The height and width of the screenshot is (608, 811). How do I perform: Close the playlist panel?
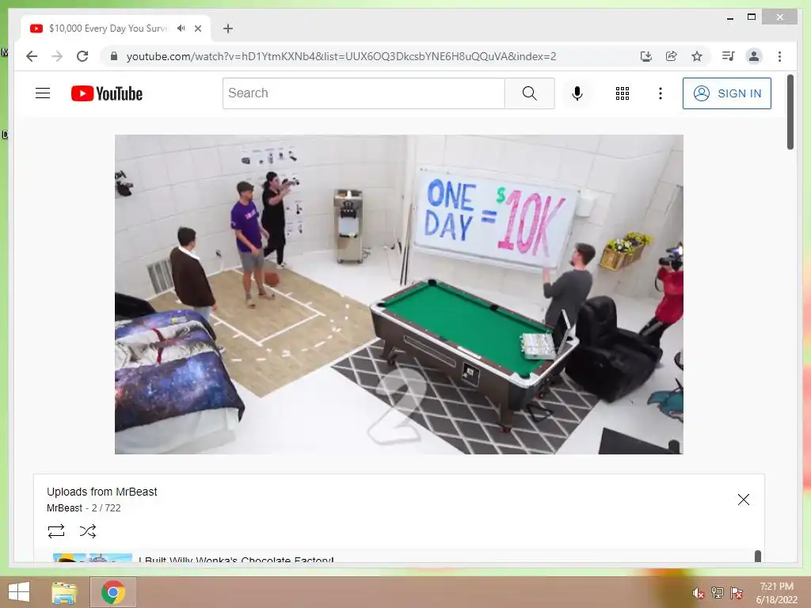(743, 500)
